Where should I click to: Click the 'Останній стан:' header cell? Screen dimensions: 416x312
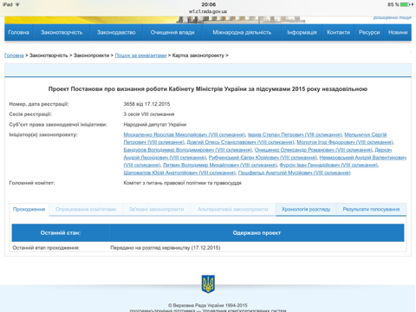click(61, 233)
